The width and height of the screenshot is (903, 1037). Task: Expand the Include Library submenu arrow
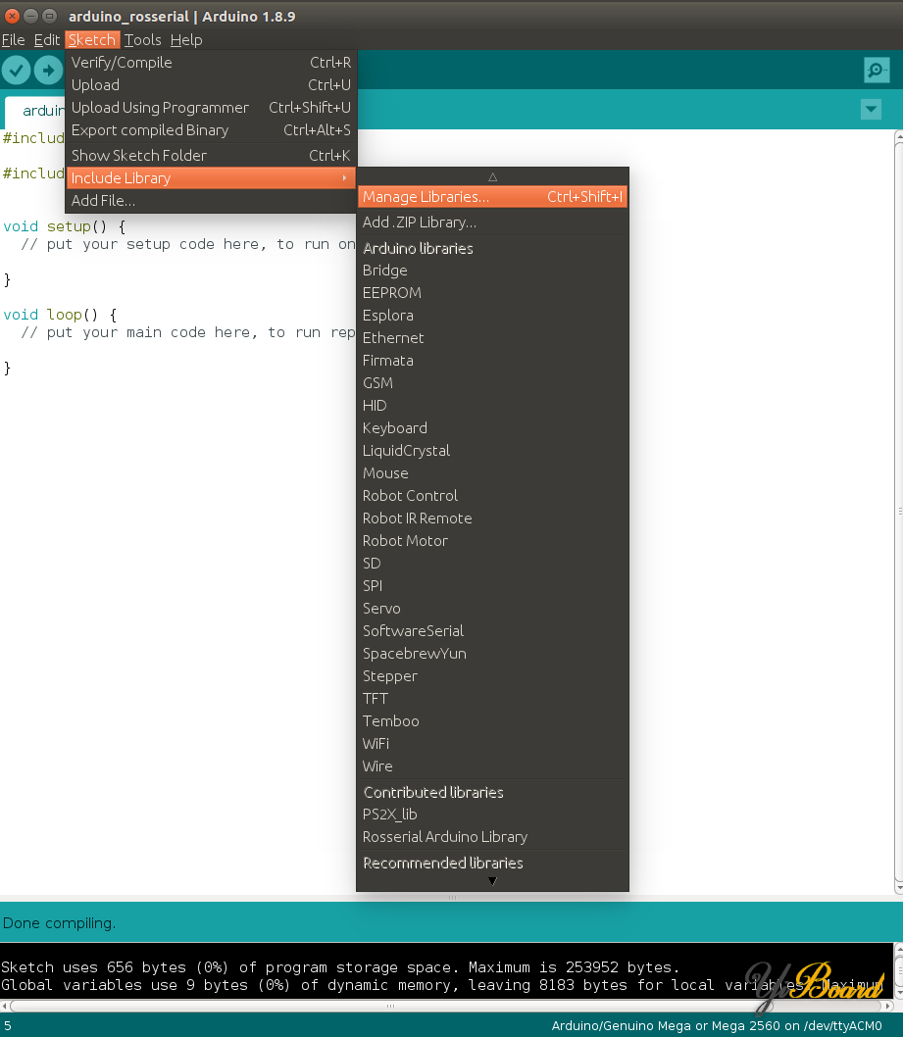point(345,178)
